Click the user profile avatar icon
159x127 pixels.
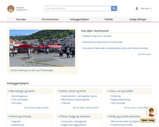tap(137, 8)
